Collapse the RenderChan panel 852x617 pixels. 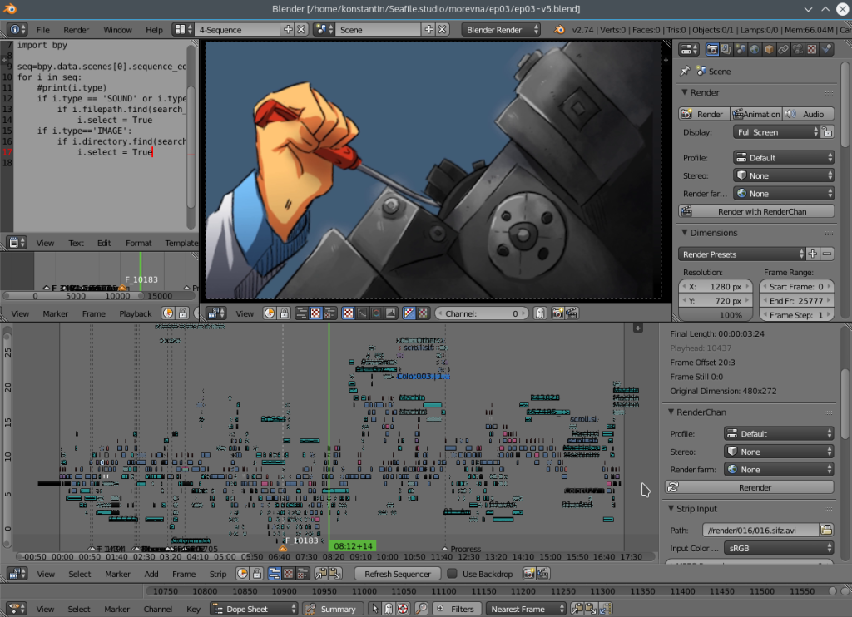pos(671,412)
